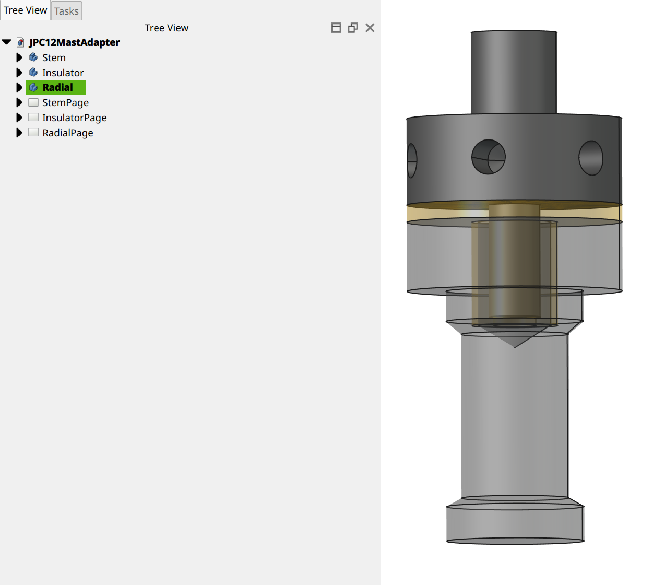
Task: Click the JPC12MastAdapter document icon
Action: click(x=20, y=42)
